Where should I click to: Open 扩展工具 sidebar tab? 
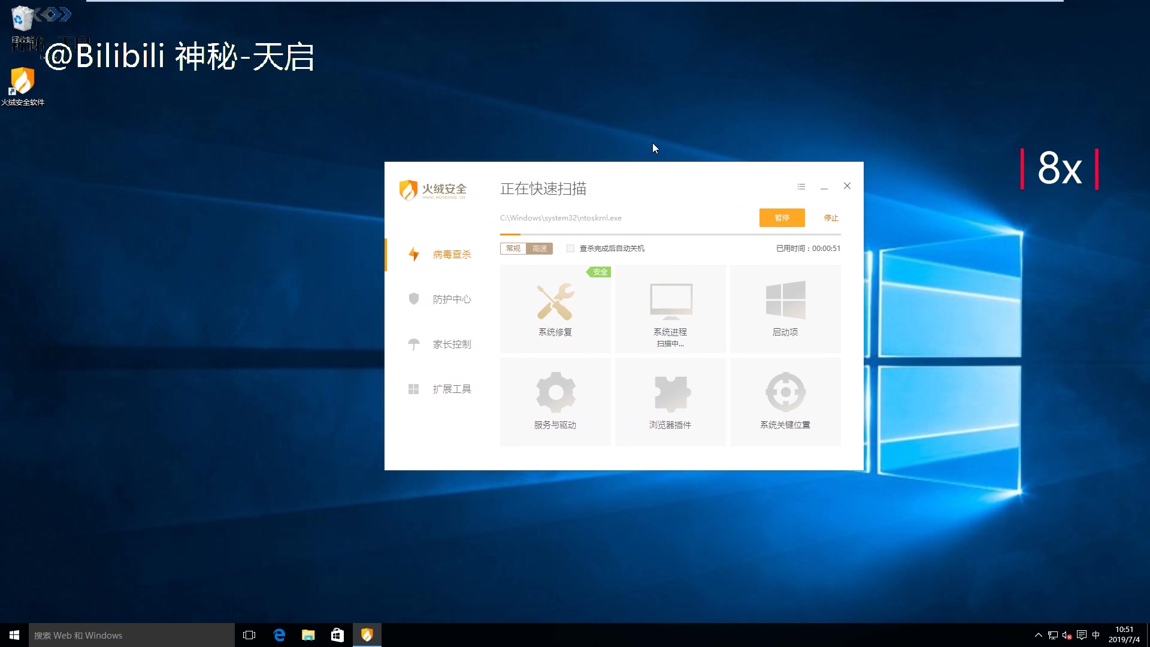452,389
